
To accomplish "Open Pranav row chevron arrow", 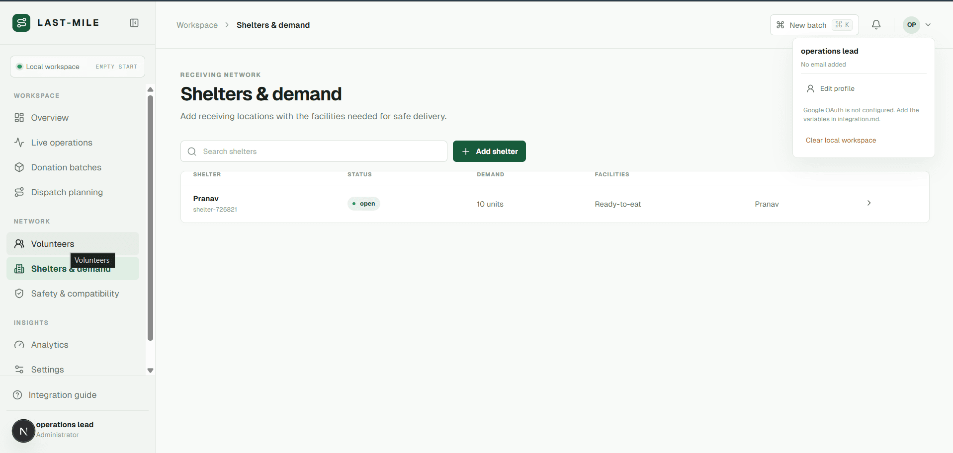I will tap(869, 203).
